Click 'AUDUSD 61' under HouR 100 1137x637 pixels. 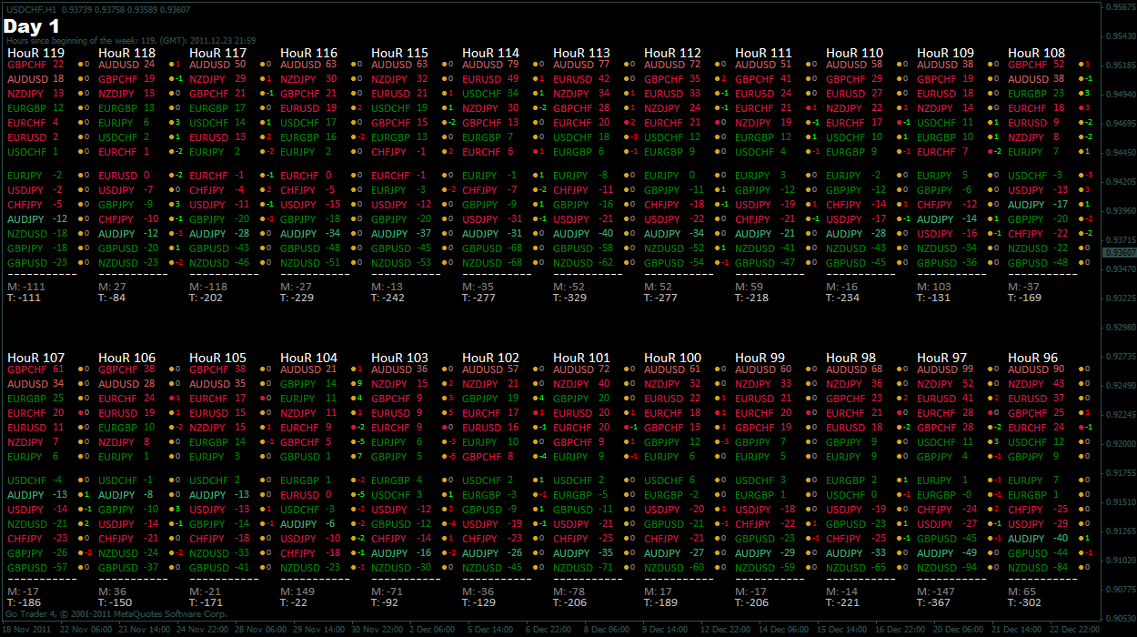click(x=672, y=369)
